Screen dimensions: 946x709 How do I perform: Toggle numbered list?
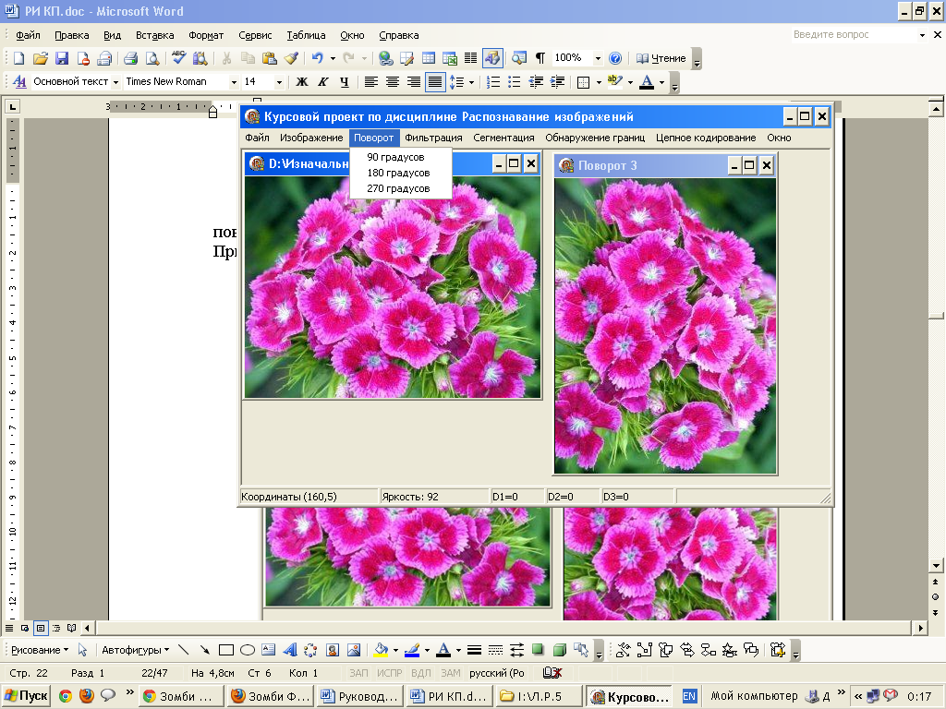[x=493, y=82]
